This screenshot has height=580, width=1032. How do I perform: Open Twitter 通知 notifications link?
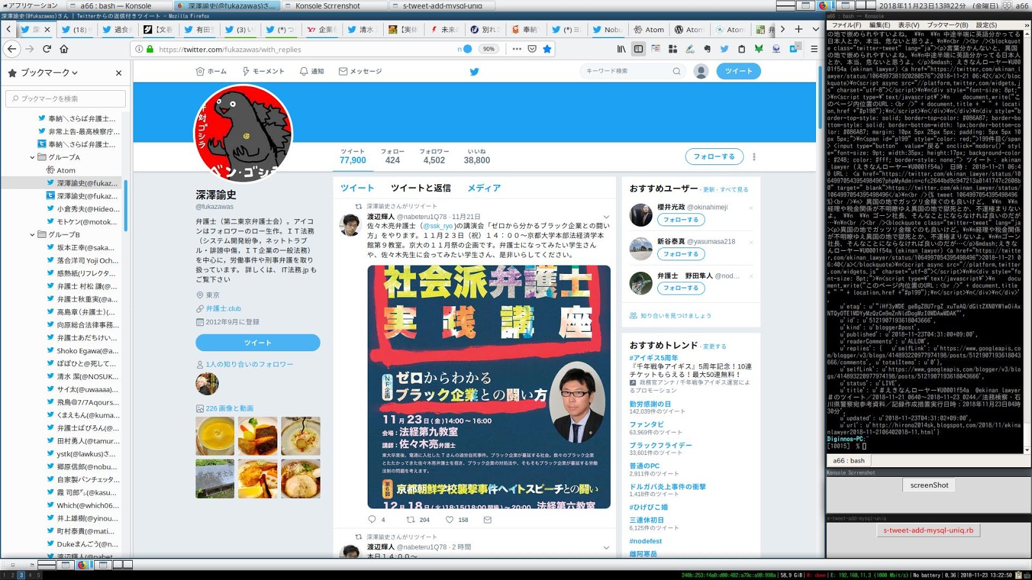point(312,72)
